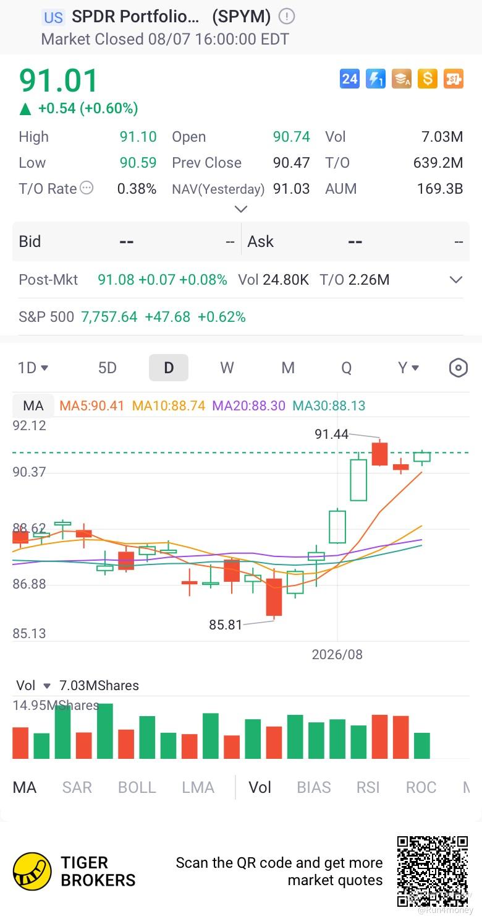Tap the orange dollar sign badge icon
482x921 pixels.
pyautogui.click(x=428, y=79)
